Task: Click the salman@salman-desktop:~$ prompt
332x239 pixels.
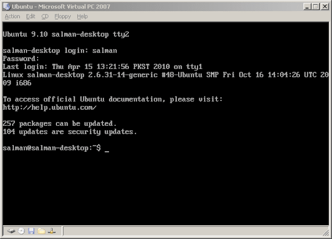Action: pos(52,148)
